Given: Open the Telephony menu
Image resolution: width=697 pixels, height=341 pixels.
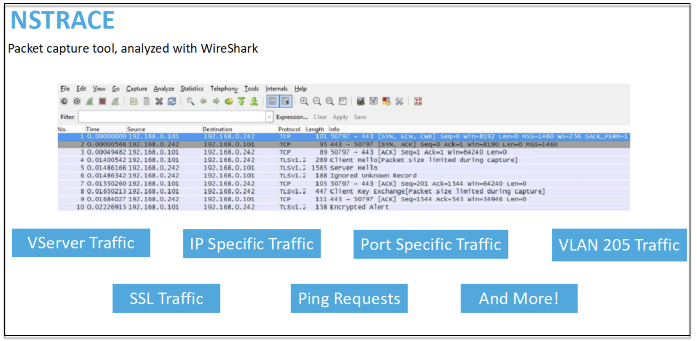Looking at the screenshot, I should pos(224,88).
